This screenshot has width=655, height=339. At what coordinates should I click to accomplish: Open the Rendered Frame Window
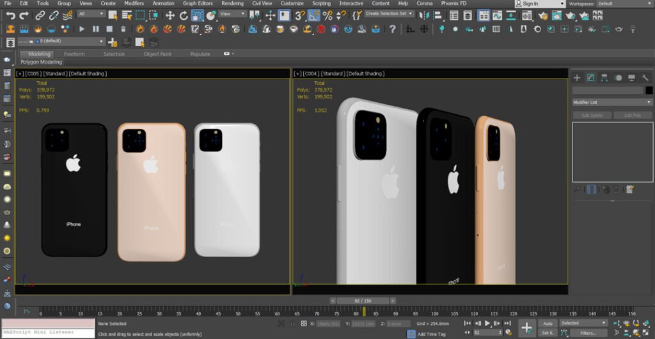tap(556, 16)
